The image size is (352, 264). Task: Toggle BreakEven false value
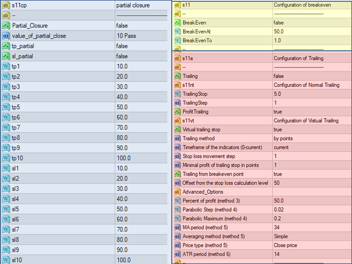pyautogui.click(x=279, y=23)
